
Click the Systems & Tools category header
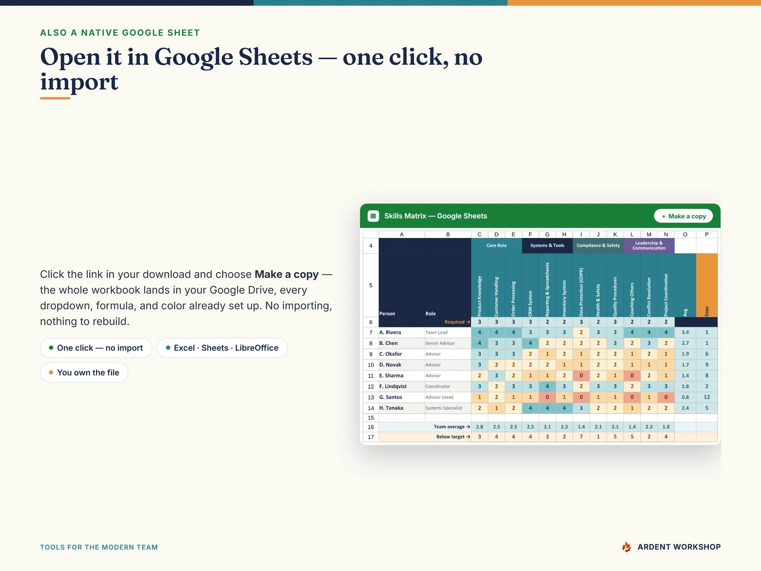[547, 246]
